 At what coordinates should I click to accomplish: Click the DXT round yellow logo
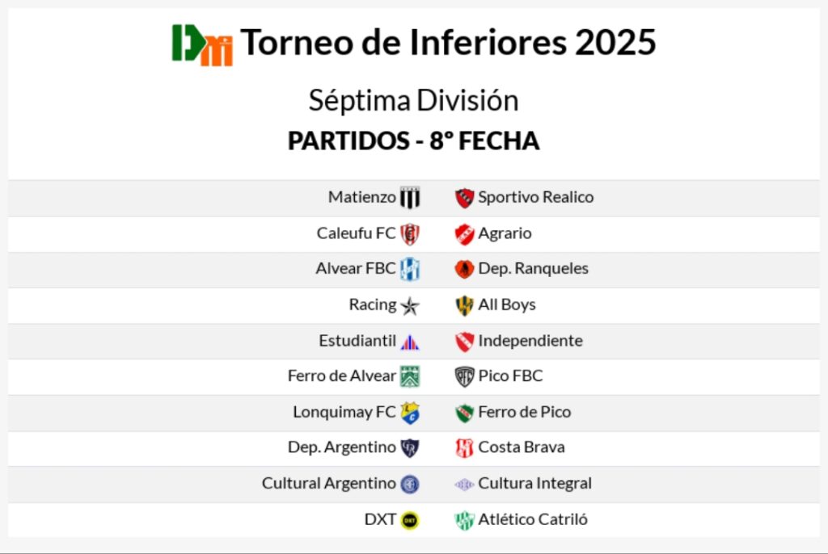click(410, 520)
